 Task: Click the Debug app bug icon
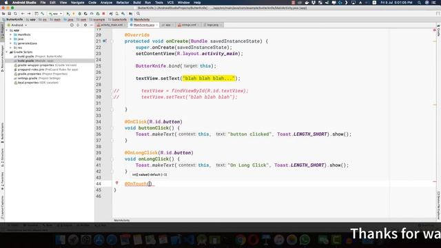pyautogui.click(x=80, y=14)
